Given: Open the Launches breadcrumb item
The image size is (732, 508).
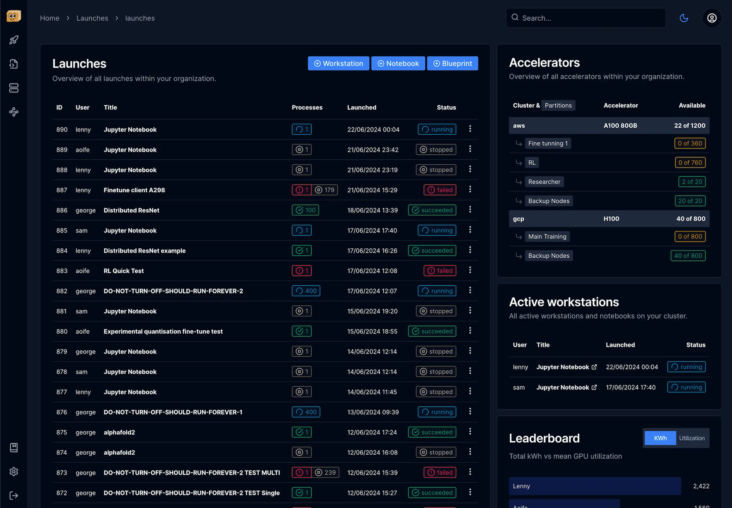Looking at the screenshot, I should 92,18.
